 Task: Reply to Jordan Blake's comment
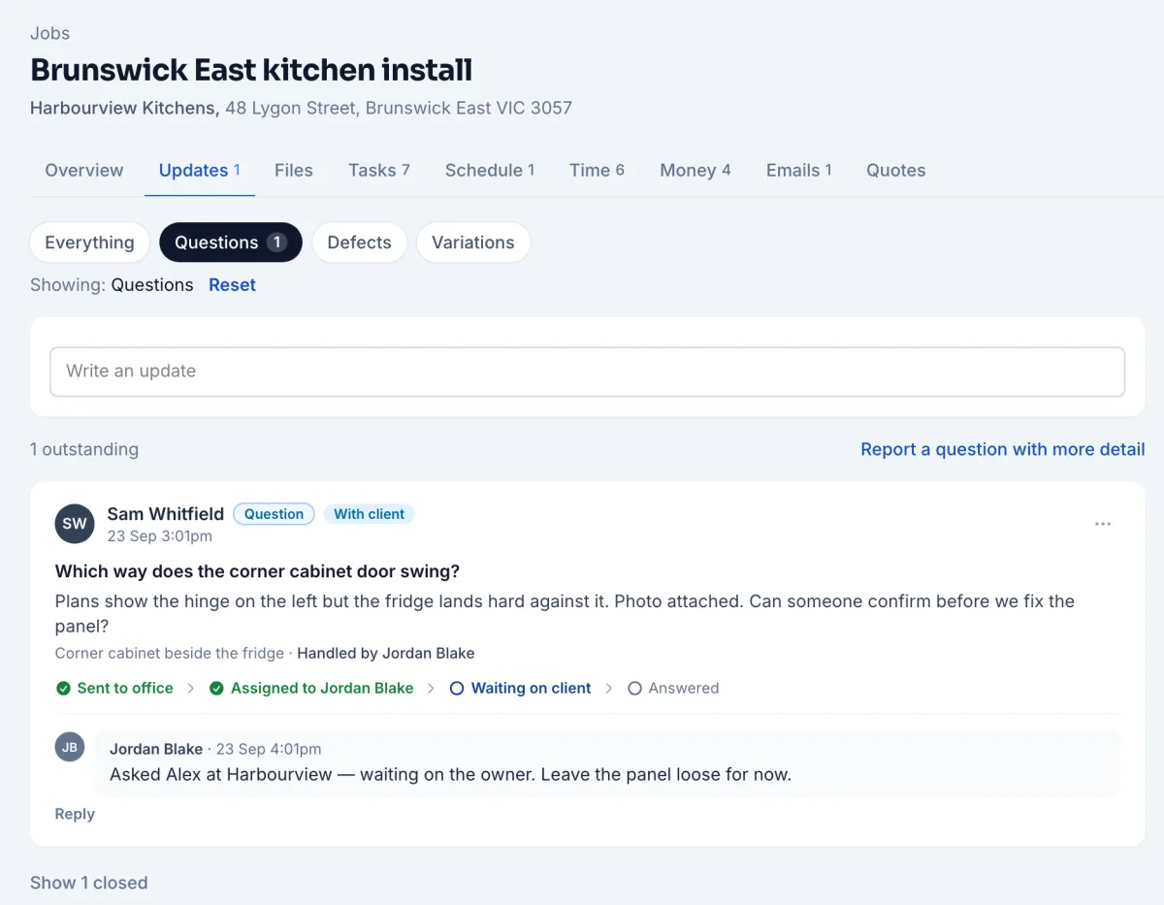[x=75, y=814]
